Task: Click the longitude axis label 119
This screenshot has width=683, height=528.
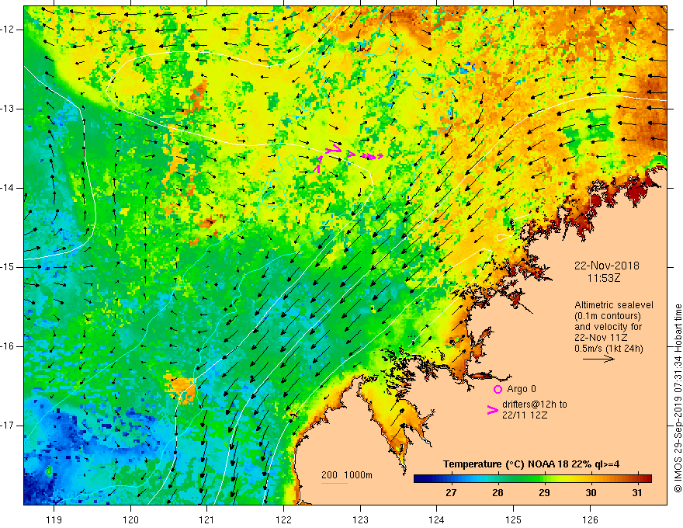Action: pyautogui.click(x=54, y=519)
